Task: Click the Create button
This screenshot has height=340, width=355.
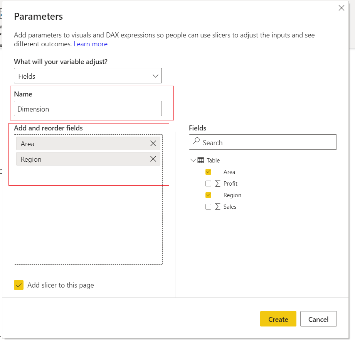Action: (x=278, y=319)
